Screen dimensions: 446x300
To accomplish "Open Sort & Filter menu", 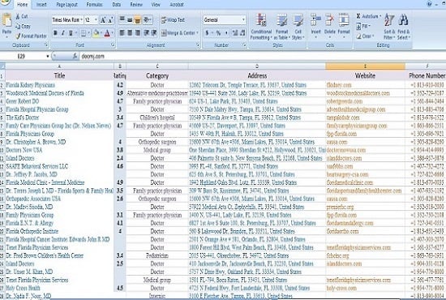I will 388,27.
